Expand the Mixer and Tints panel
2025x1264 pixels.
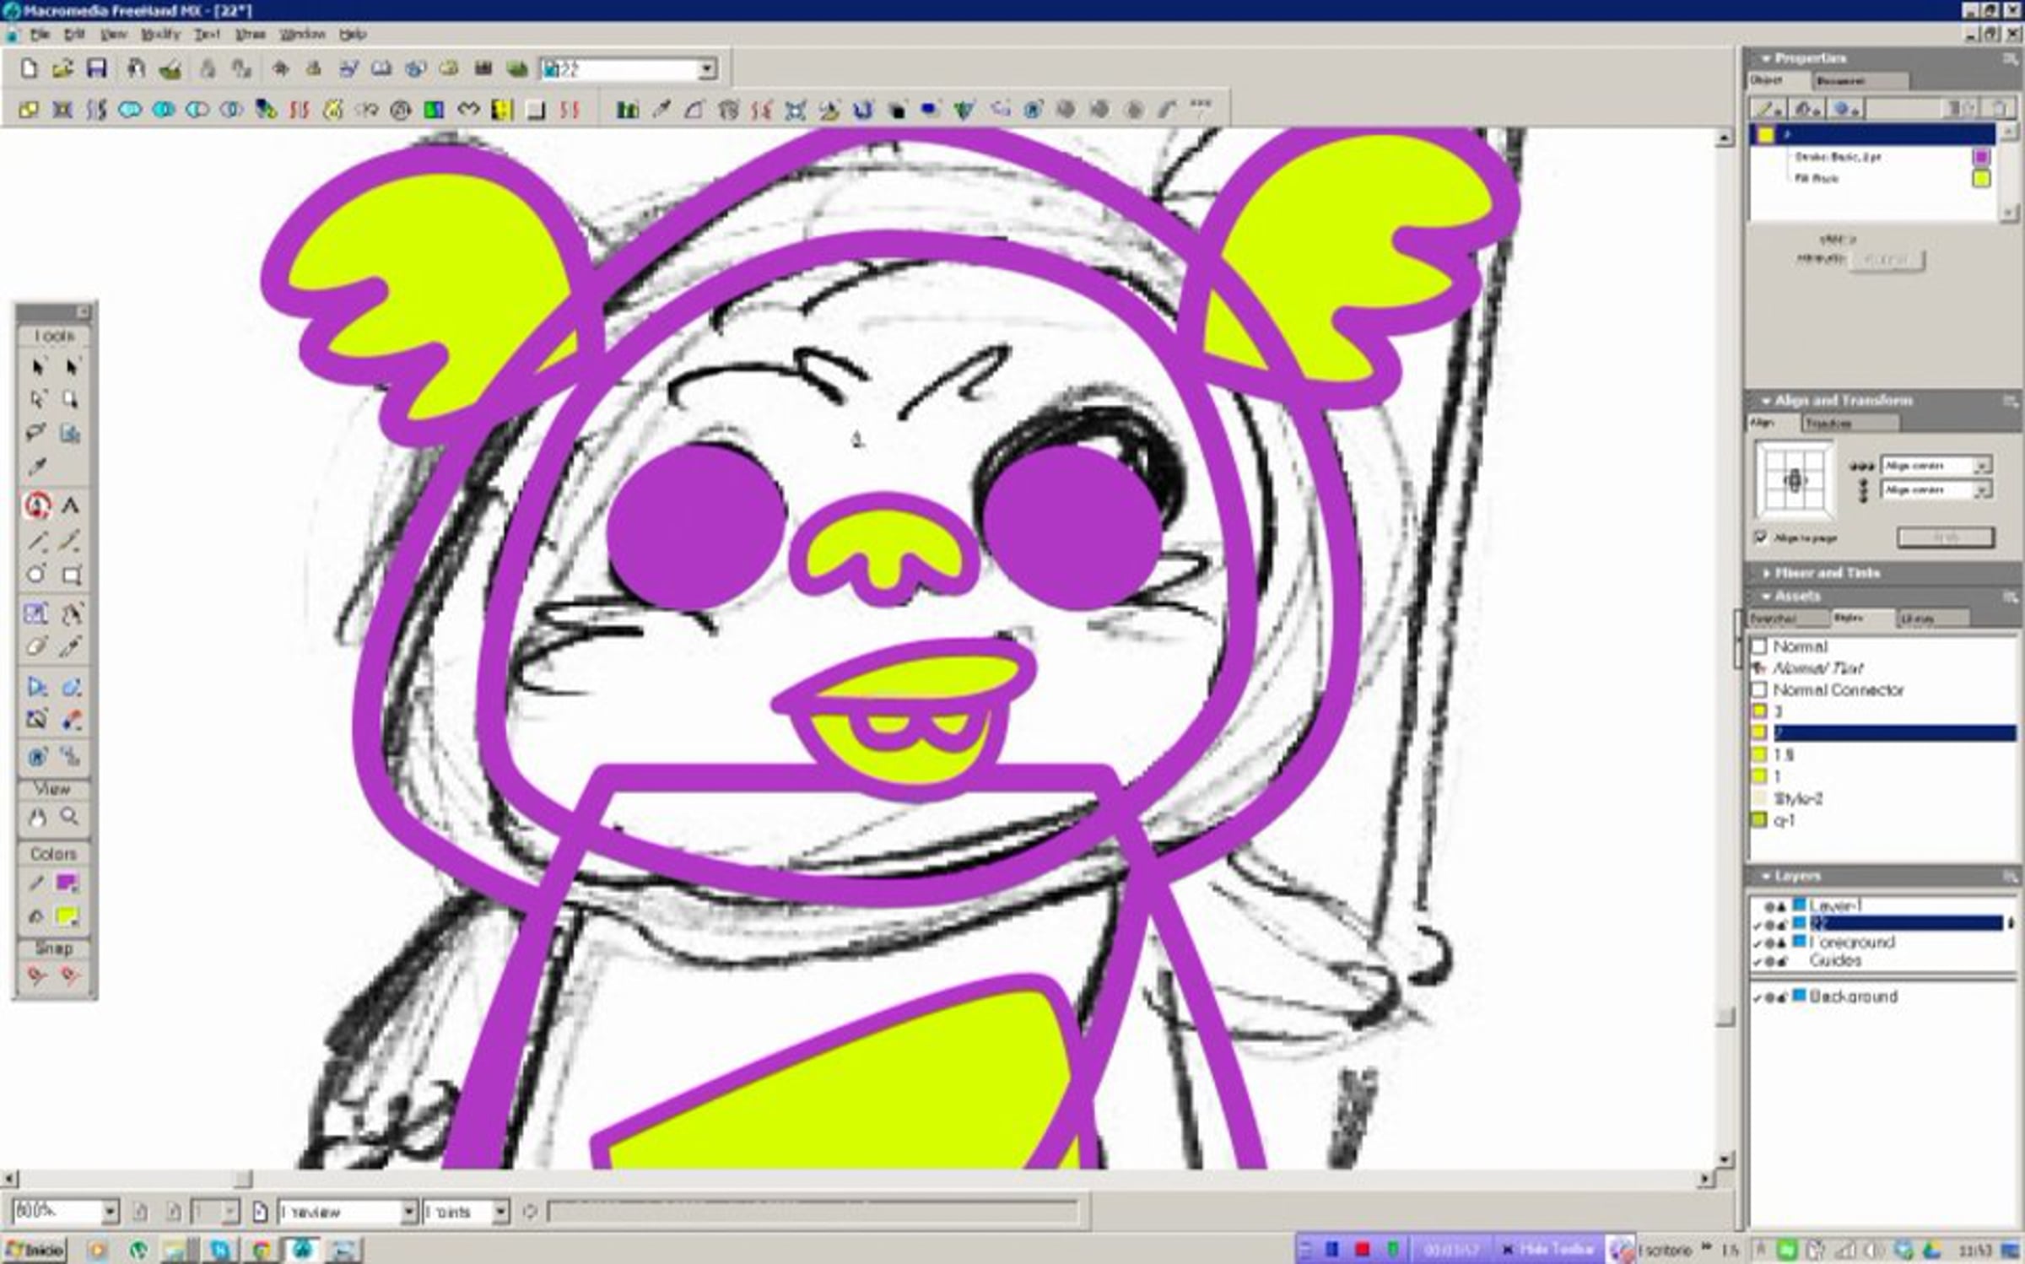coord(1826,573)
